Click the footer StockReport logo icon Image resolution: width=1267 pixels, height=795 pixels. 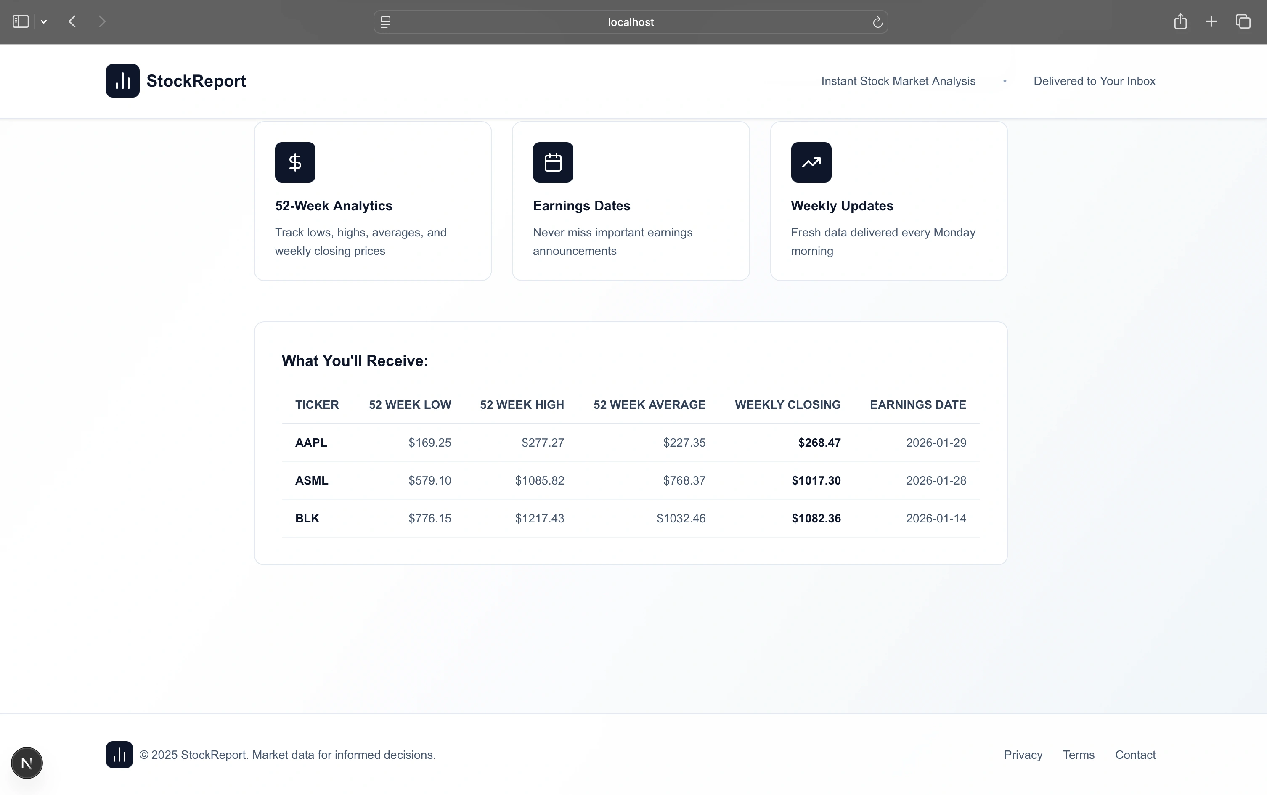119,755
